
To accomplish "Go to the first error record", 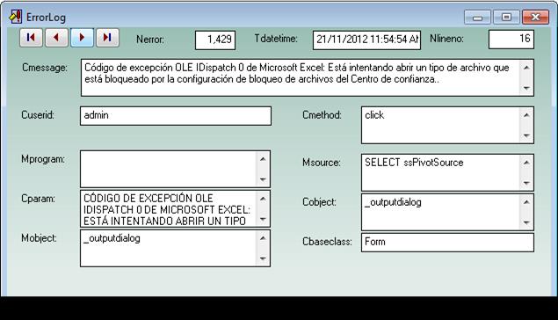I will (31, 38).
